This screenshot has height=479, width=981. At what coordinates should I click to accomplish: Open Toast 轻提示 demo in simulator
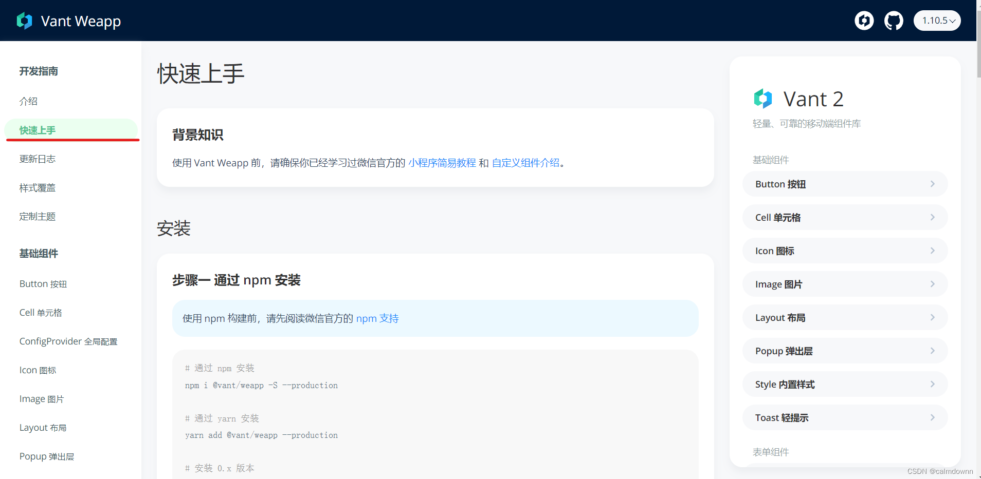point(845,417)
